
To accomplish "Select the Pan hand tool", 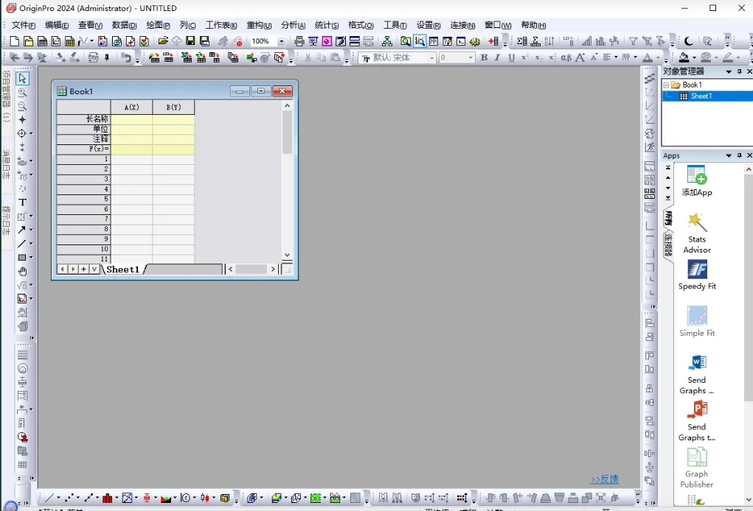I will pyautogui.click(x=22, y=271).
